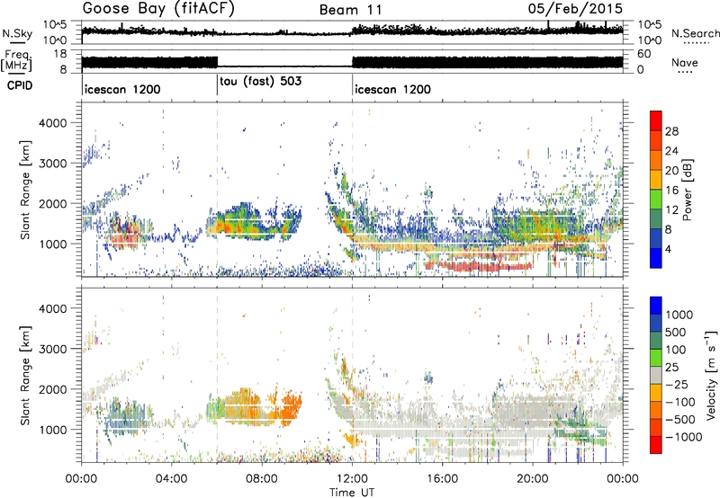The height and width of the screenshot is (498, 720).
Task: Click the dotted line sample under N.Search
Action: [x=697, y=43]
